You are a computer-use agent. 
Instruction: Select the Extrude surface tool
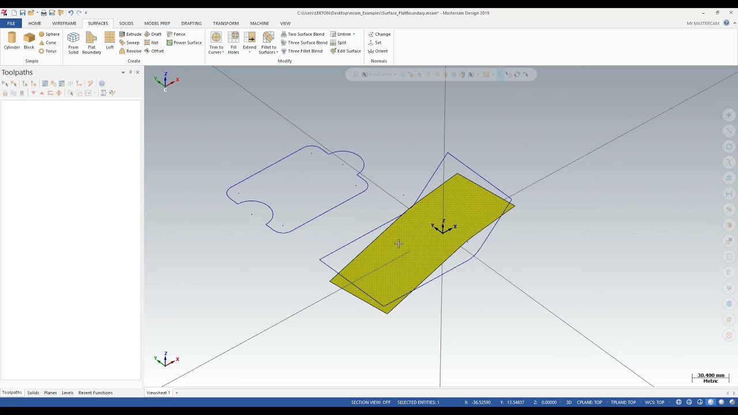click(130, 34)
